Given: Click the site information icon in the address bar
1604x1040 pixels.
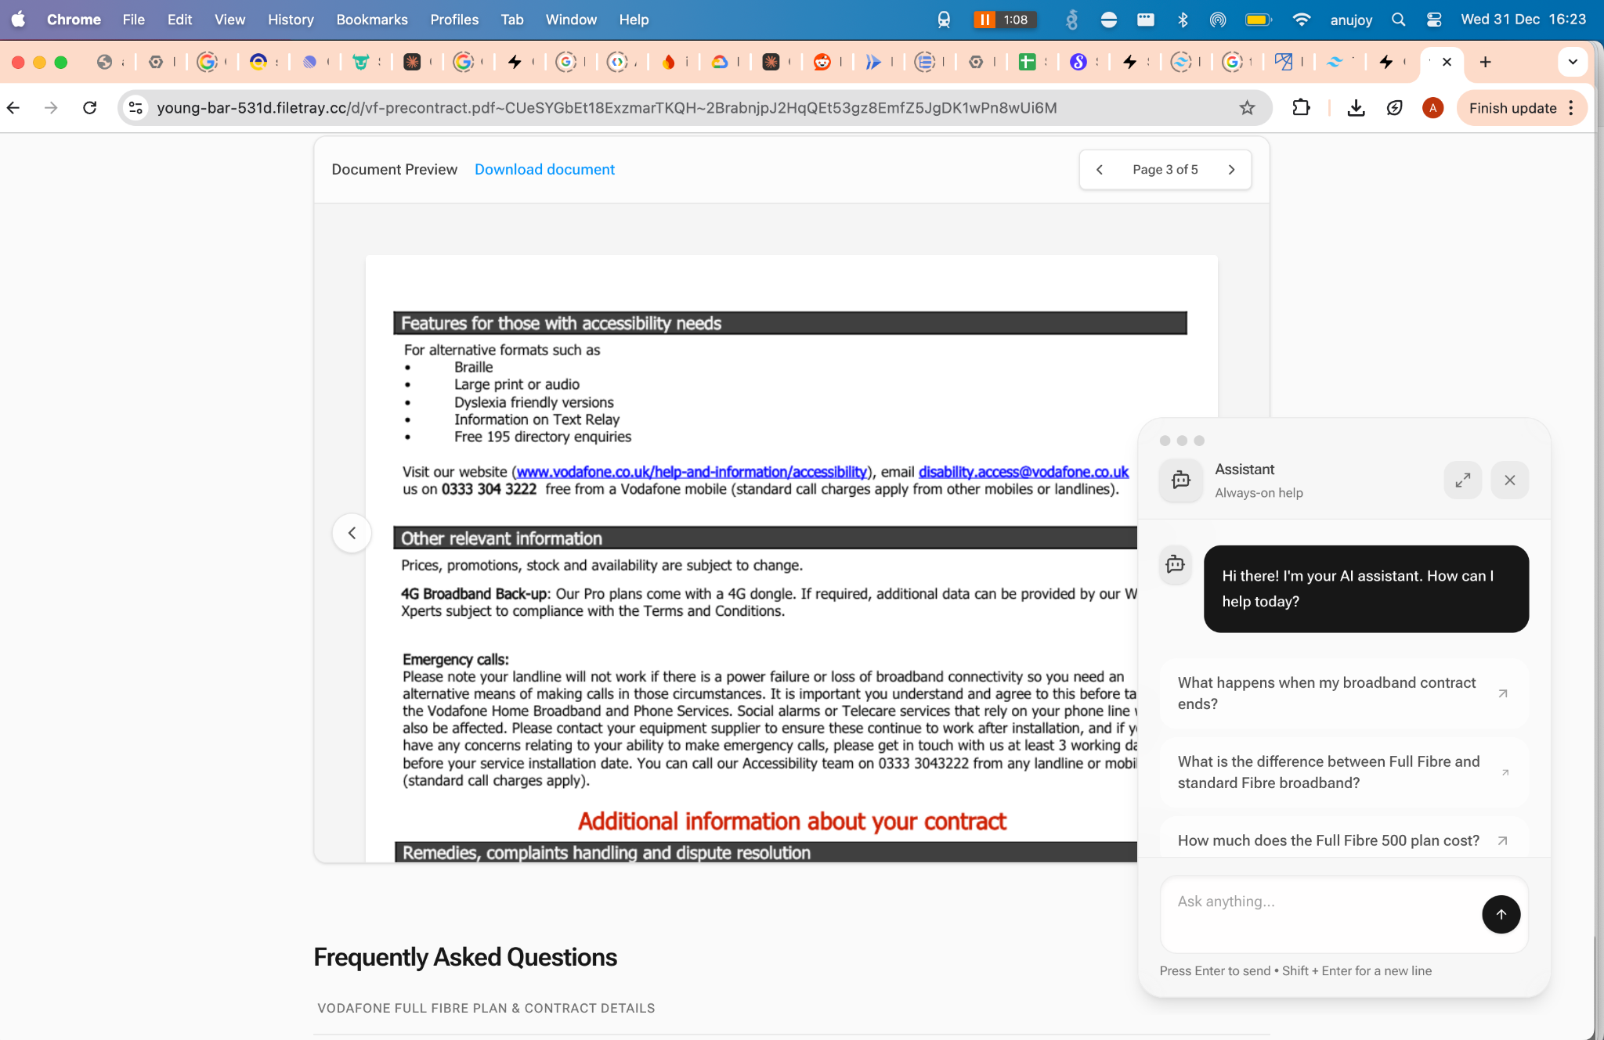Looking at the screenshot, I should point(135,108).
